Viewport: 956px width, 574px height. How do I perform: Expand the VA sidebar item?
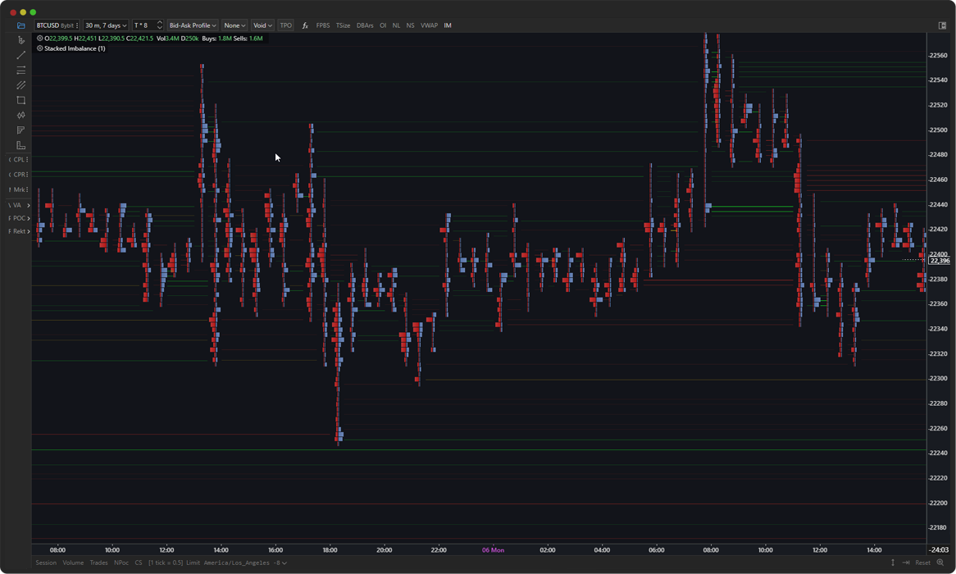pos(20,205)
